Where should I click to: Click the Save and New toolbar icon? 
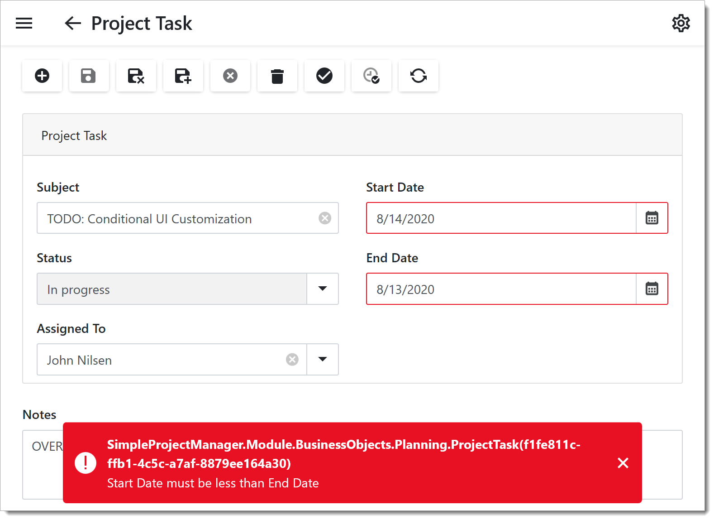click(x=183, y=76)
